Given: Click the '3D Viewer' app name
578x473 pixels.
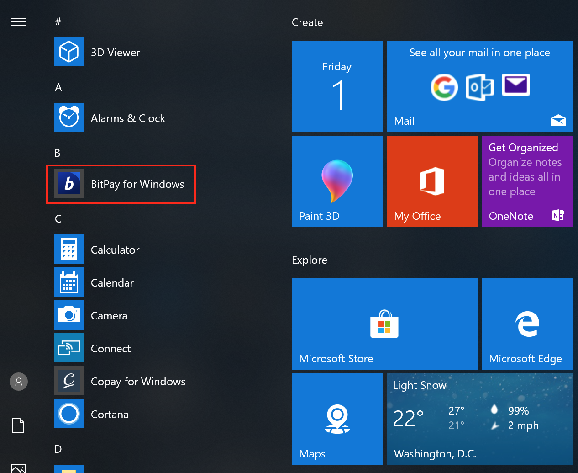Looking at the screenshot, I should [x=116, y=53].
